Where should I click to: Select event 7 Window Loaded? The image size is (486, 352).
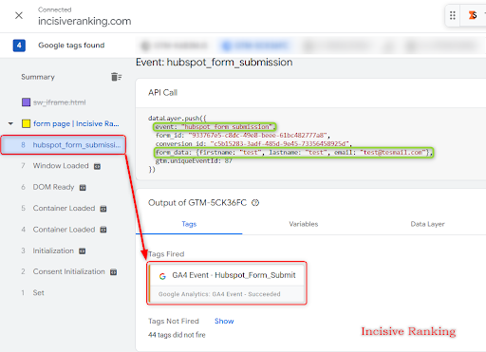(61, 166)
